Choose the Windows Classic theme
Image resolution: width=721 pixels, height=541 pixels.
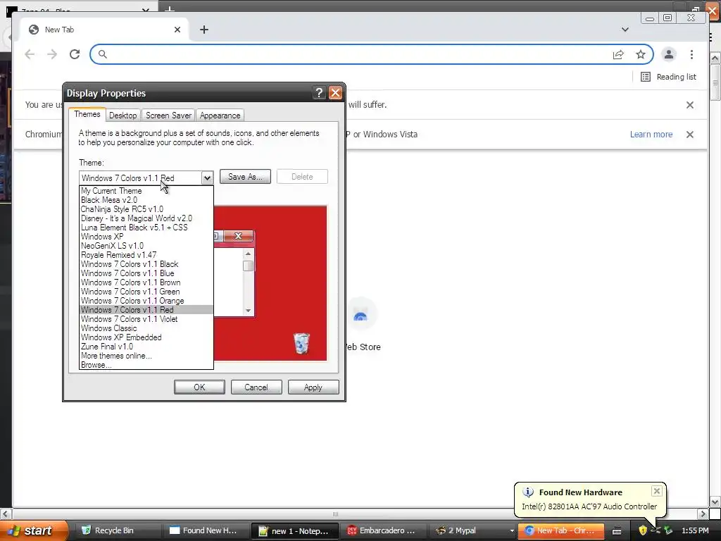146,328
